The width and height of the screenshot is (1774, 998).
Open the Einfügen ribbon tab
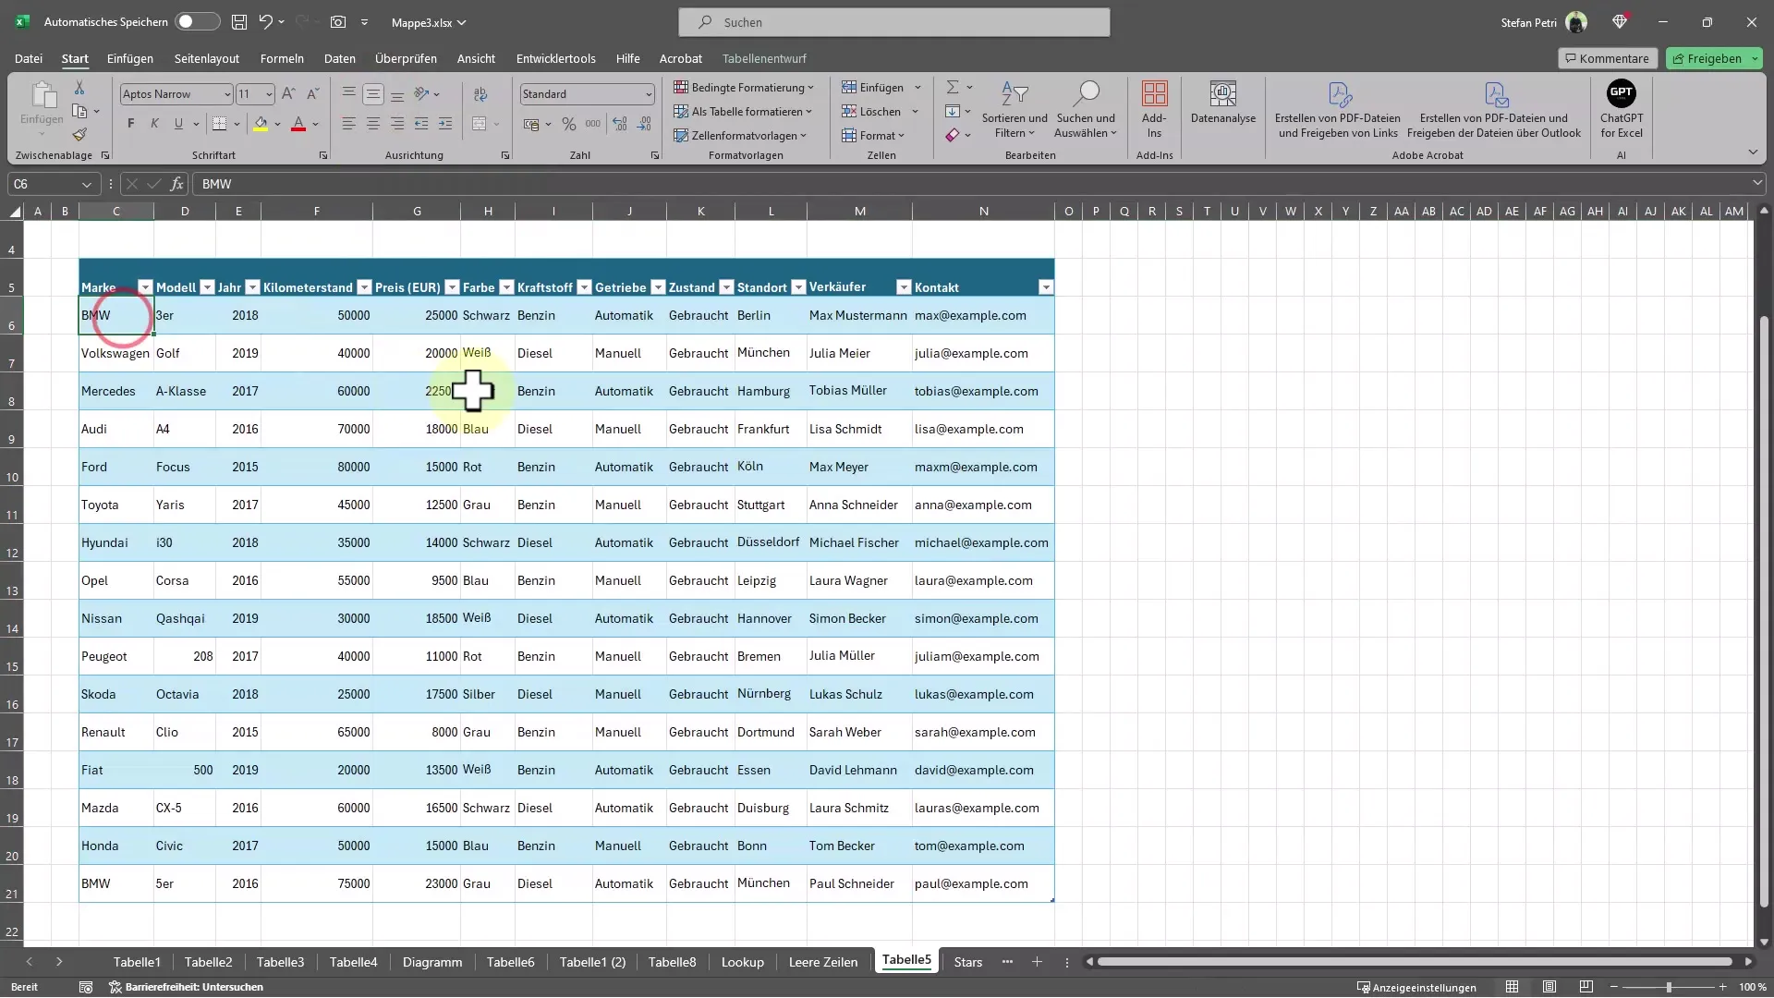129,57
